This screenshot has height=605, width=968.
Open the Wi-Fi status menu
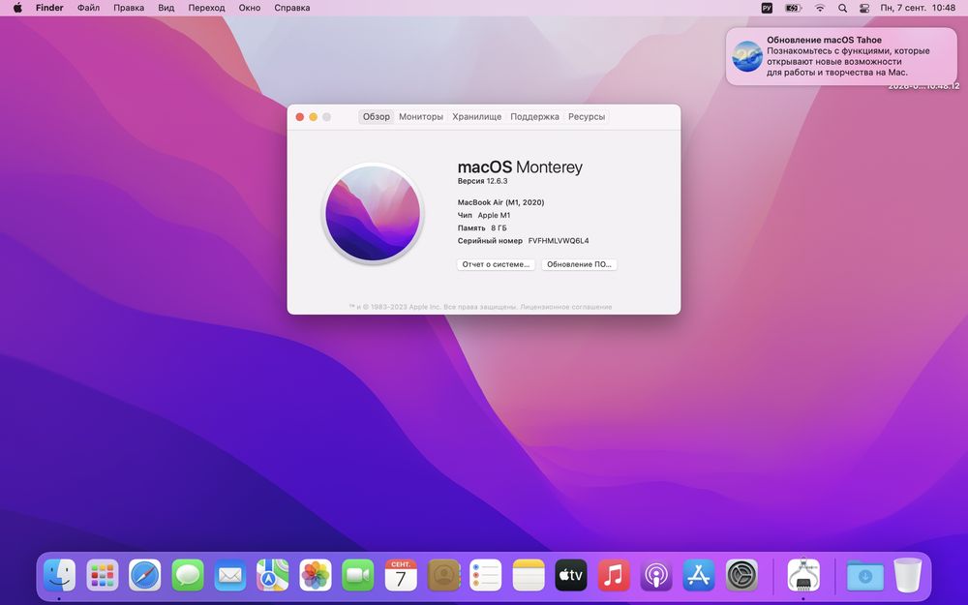click(x=820, y=8)
